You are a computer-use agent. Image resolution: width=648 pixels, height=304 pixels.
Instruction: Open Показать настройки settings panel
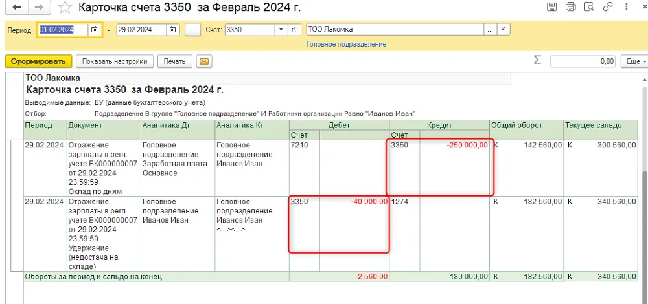pyautogui.click(x=115, y=61)
